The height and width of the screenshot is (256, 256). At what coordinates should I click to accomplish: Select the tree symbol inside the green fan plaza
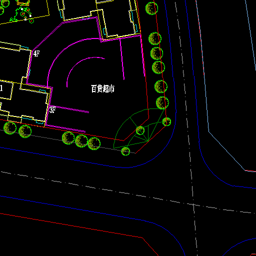tap(140, 130)
